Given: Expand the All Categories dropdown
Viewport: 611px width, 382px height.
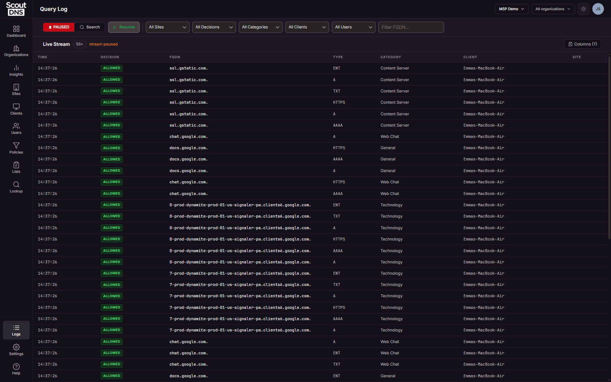Looking at the screenshot, I should (260, 27).
